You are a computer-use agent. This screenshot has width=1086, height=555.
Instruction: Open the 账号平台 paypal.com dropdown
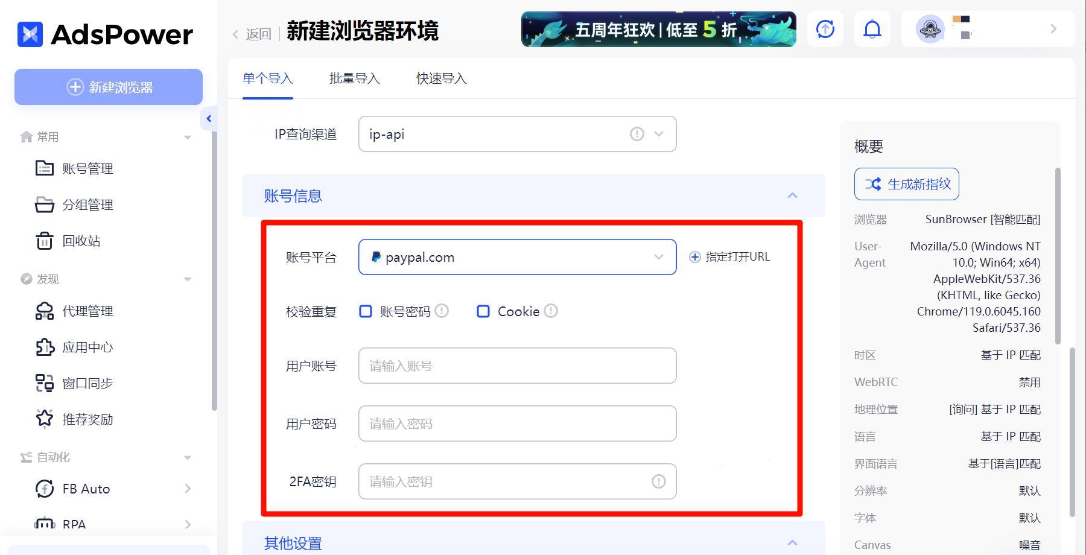(517, 257)
